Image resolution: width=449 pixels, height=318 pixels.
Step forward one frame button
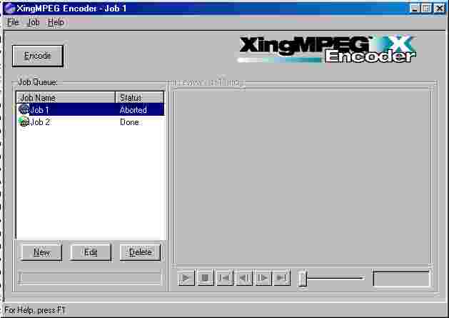pyautogui.click(x=263, y=277)
